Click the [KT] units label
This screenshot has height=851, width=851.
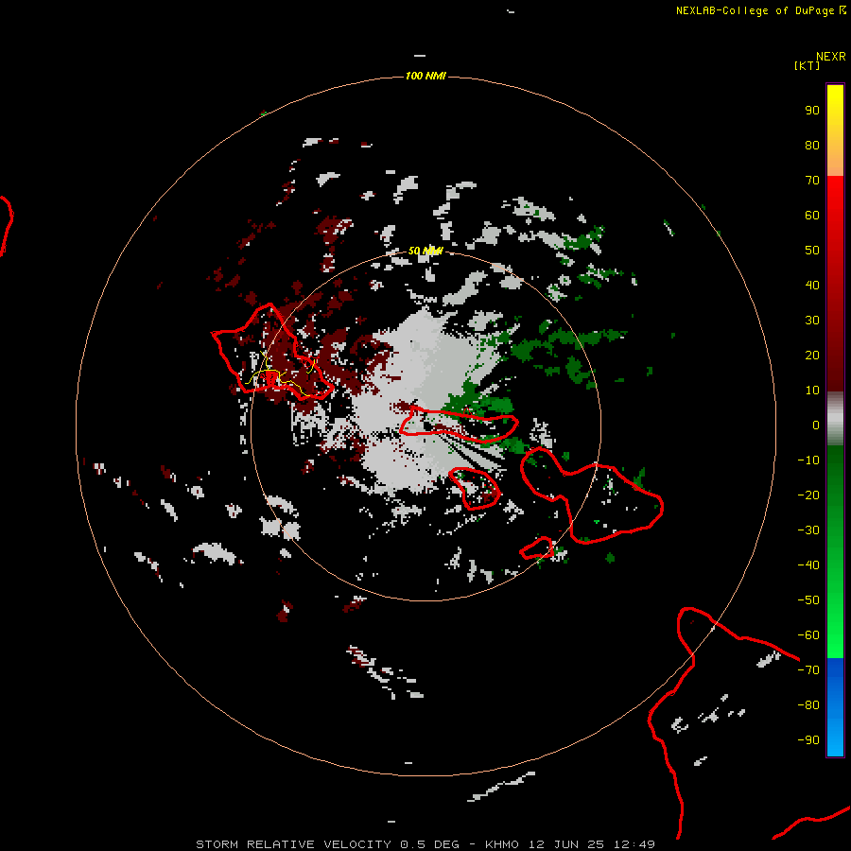coord(807,65)
